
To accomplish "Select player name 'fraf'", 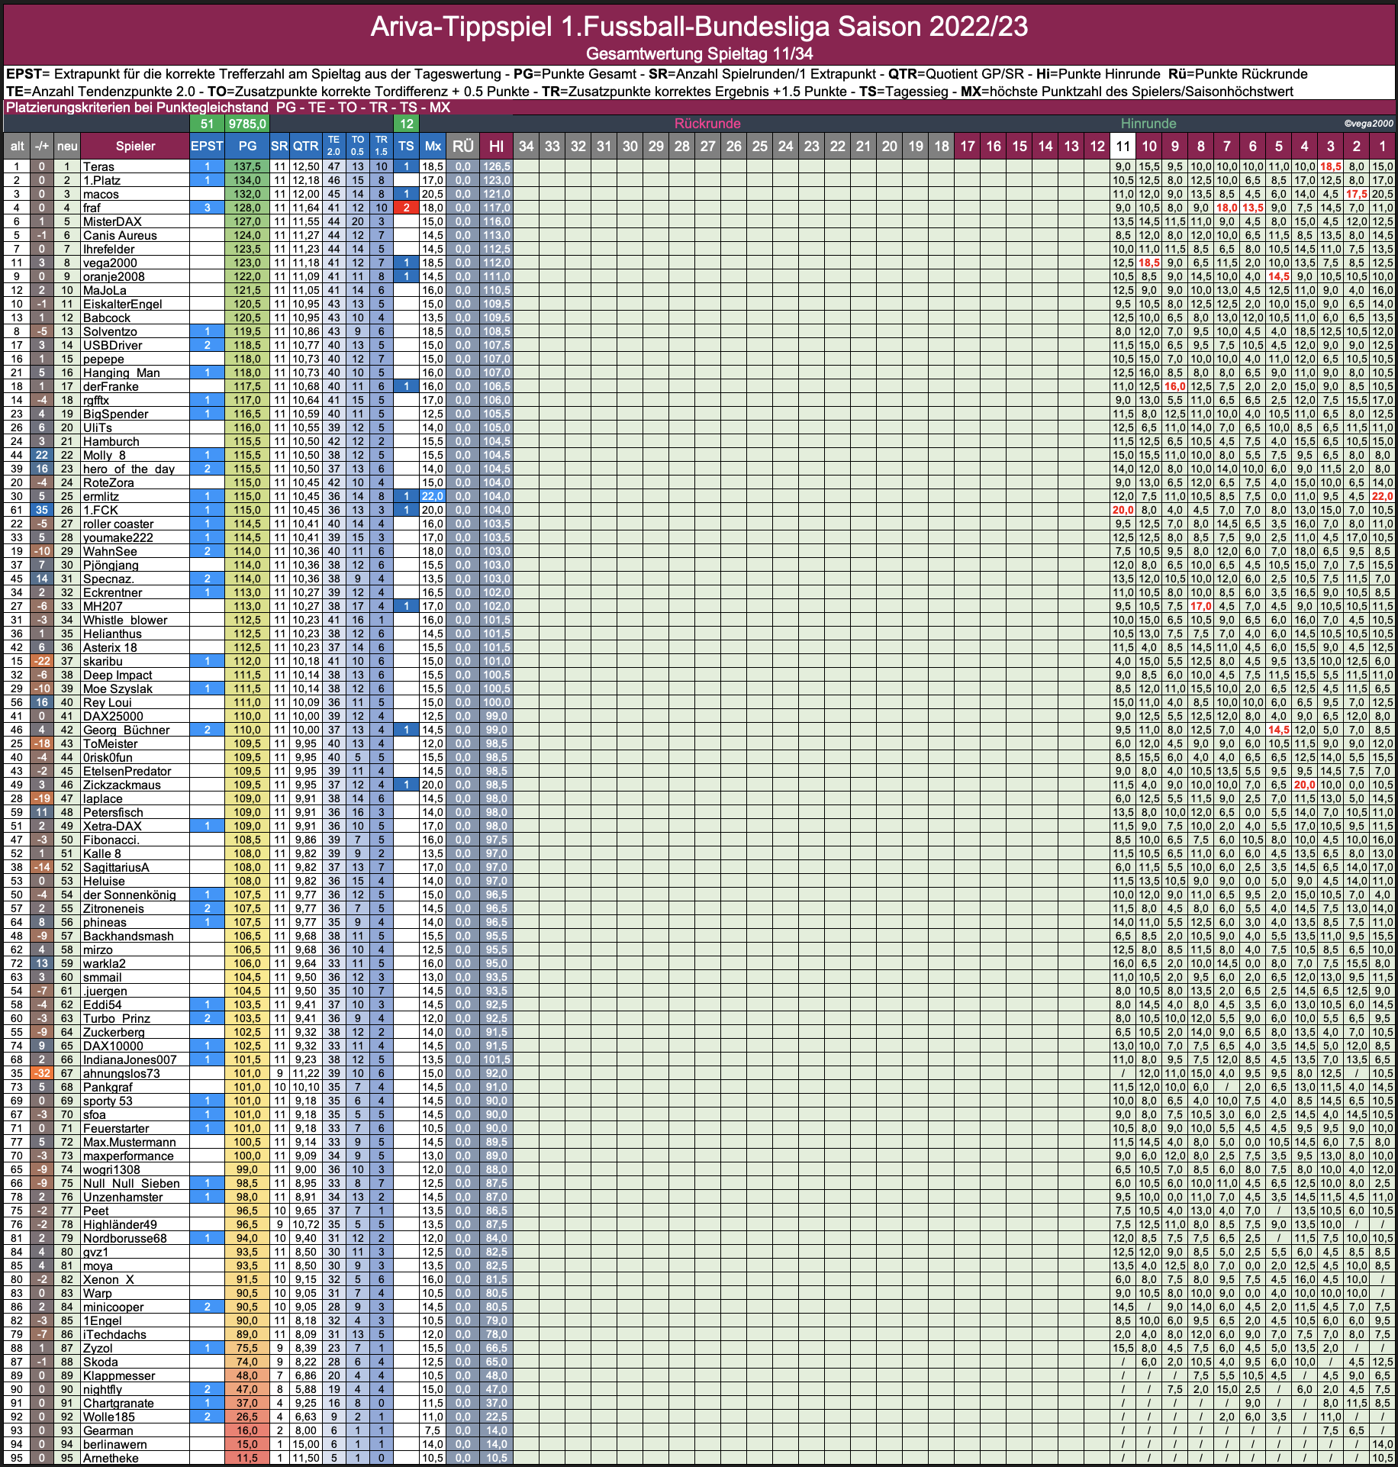I will 92,208.
